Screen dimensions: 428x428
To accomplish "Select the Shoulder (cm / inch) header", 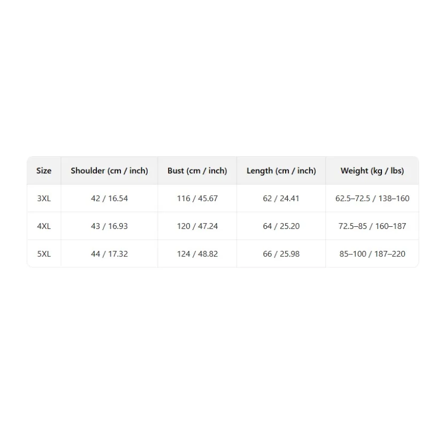I will pos(110,171).
